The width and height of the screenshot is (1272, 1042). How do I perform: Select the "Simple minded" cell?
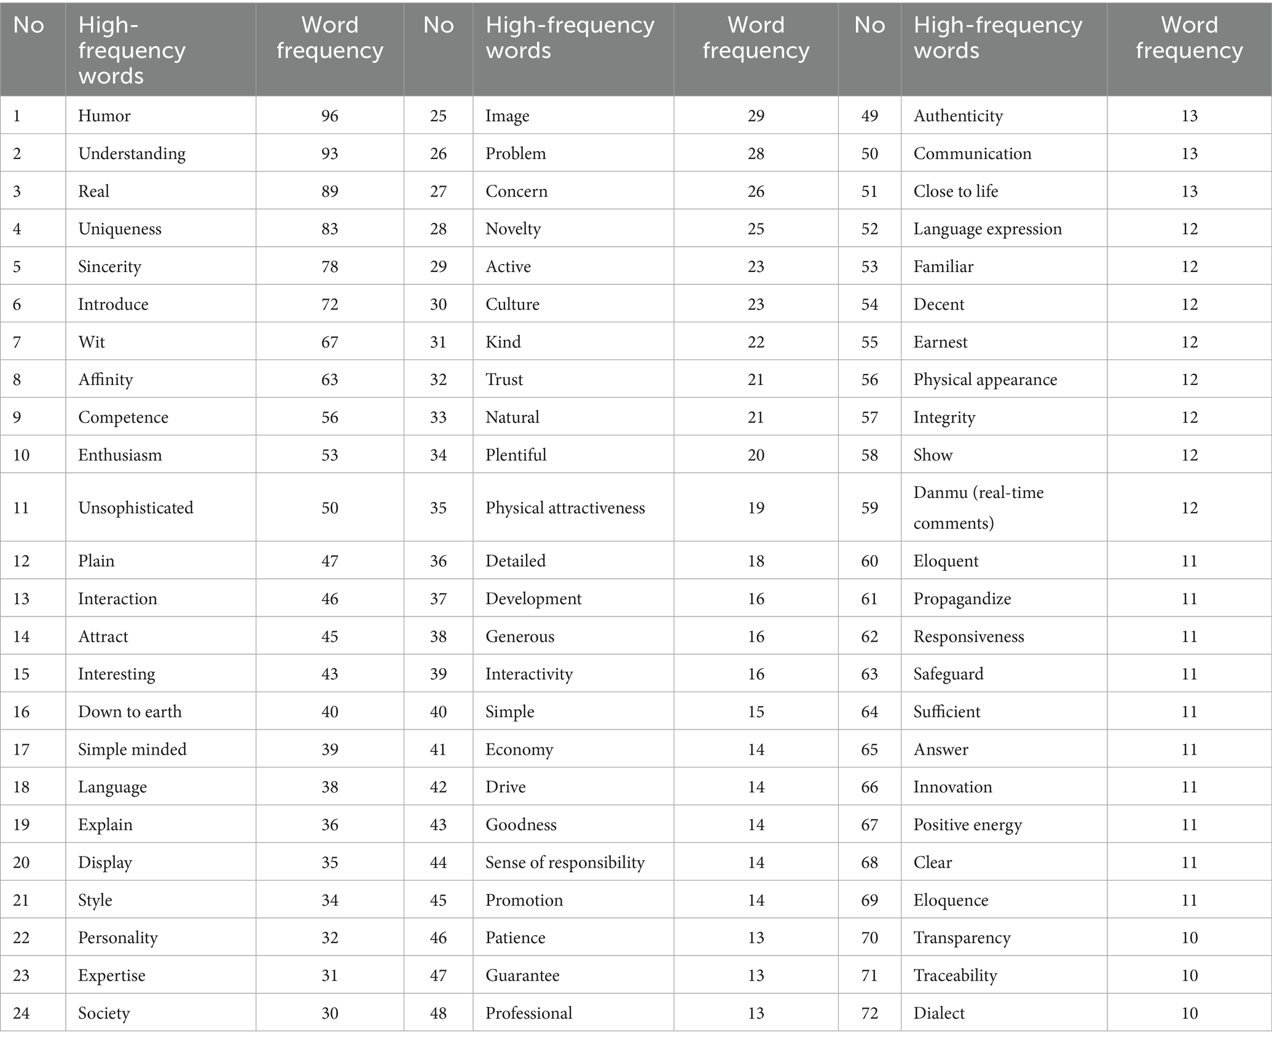pyautogui.click(x=132, y=749)
